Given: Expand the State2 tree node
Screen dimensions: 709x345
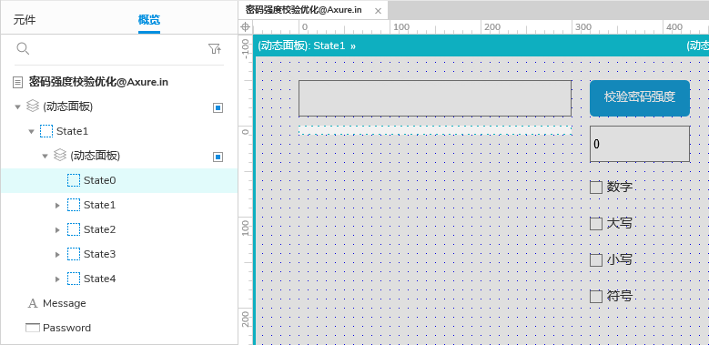Looking at the screenshot, I should click(x=57, y=229).
